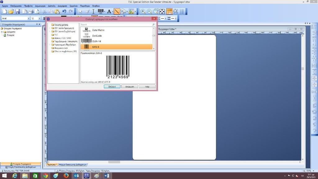318x179 pixels.
Task: Click the New document icon
Action: point(4,11)
